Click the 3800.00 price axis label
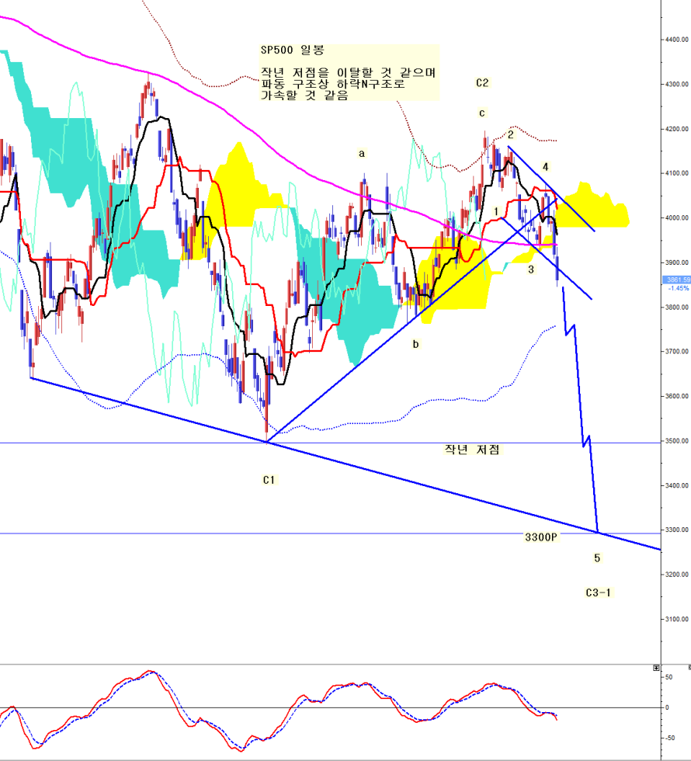The image size is (691, 761). (677, 308)
